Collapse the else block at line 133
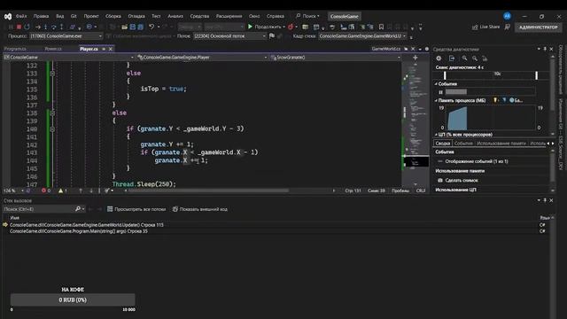The width and height of the screenshot is (567, 319). 52,74
